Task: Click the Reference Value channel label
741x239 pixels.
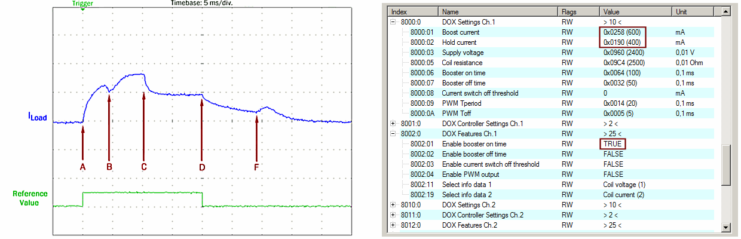Action: pyautogui.click(x=30, y=198)
